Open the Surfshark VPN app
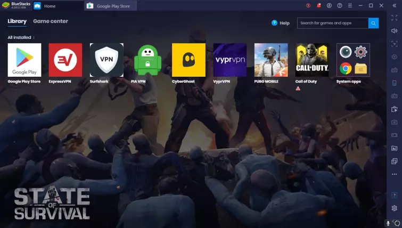This screenshot has width=402, height=228. (106, 60)
